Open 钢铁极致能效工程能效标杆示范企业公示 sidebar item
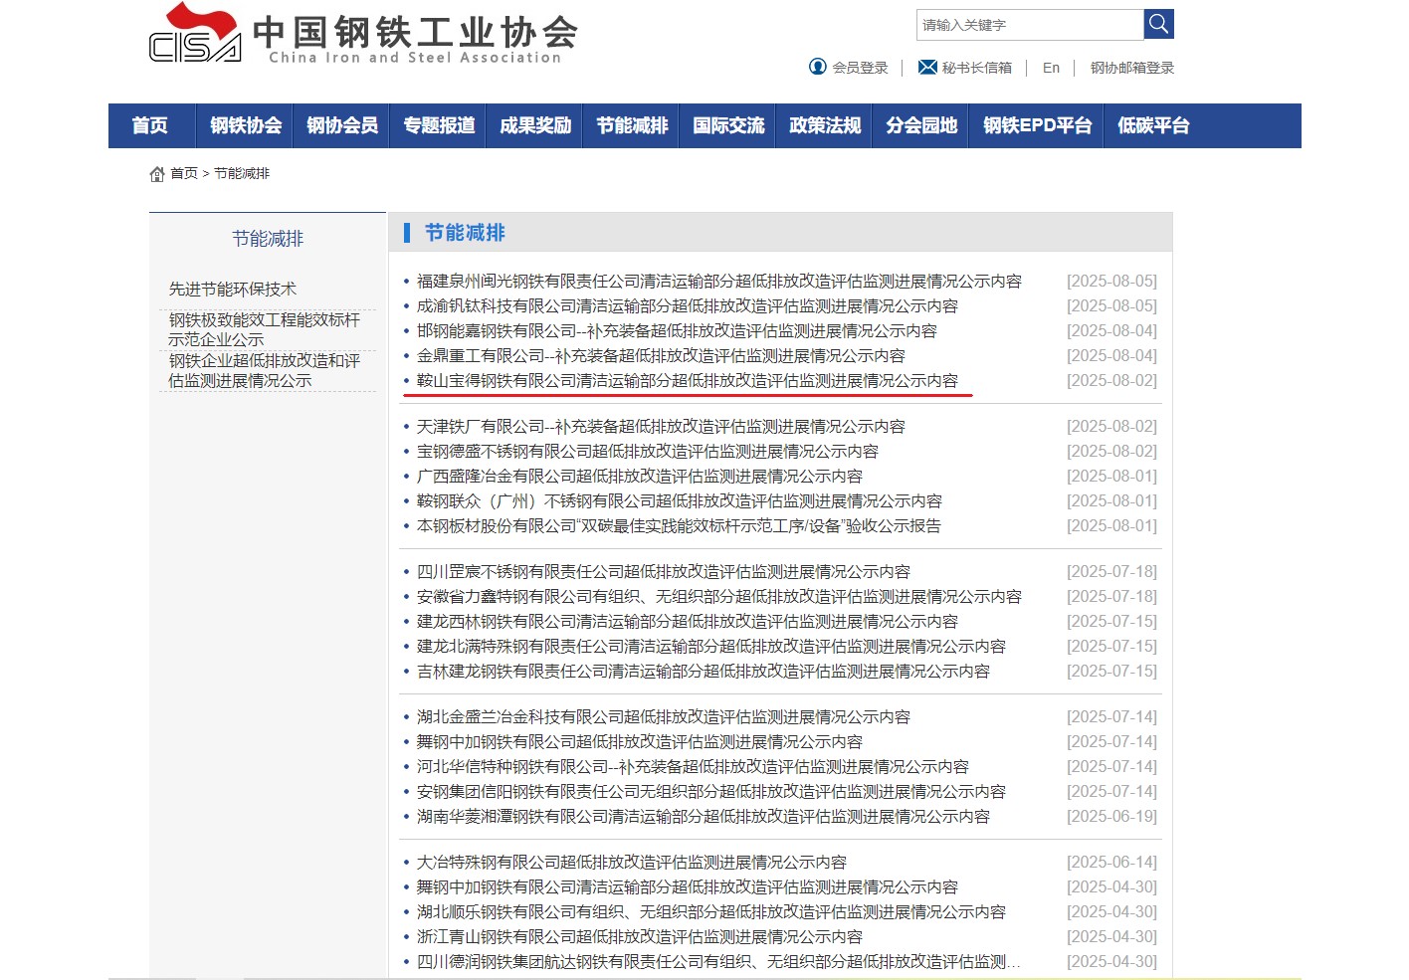The image size is (1409, 980). tap(264, 329)
